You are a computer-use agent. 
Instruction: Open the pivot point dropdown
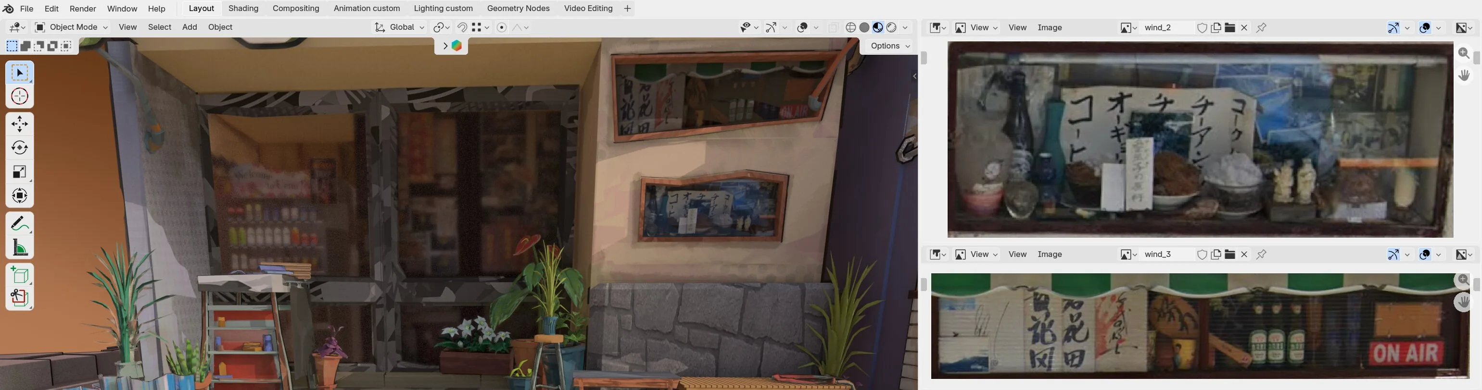tap(441, 27)
